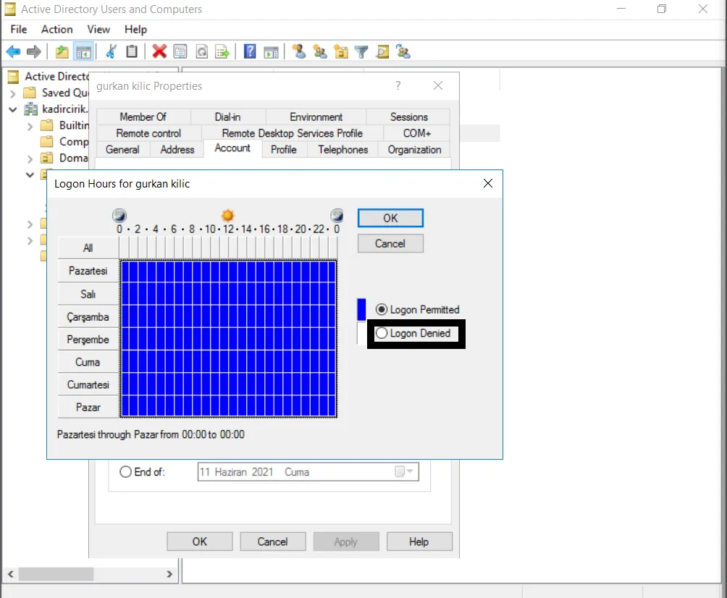Screen dimensions: 727x598
Task: Select the Perşembe row header
Action: point(88,340)
